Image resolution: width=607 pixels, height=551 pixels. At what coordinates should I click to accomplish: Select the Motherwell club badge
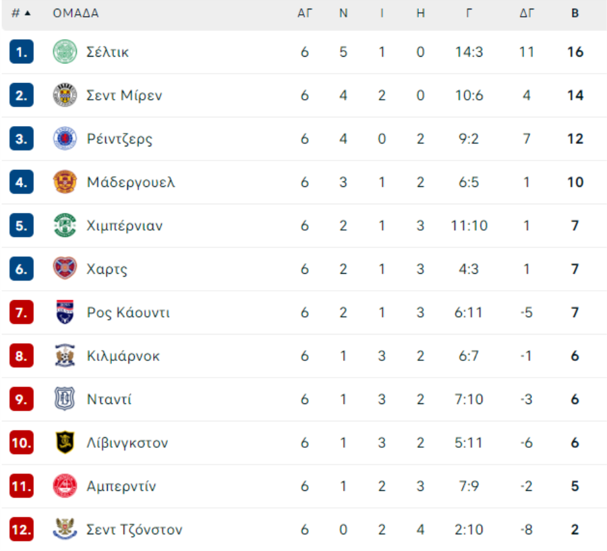click(x=65, y=181)
